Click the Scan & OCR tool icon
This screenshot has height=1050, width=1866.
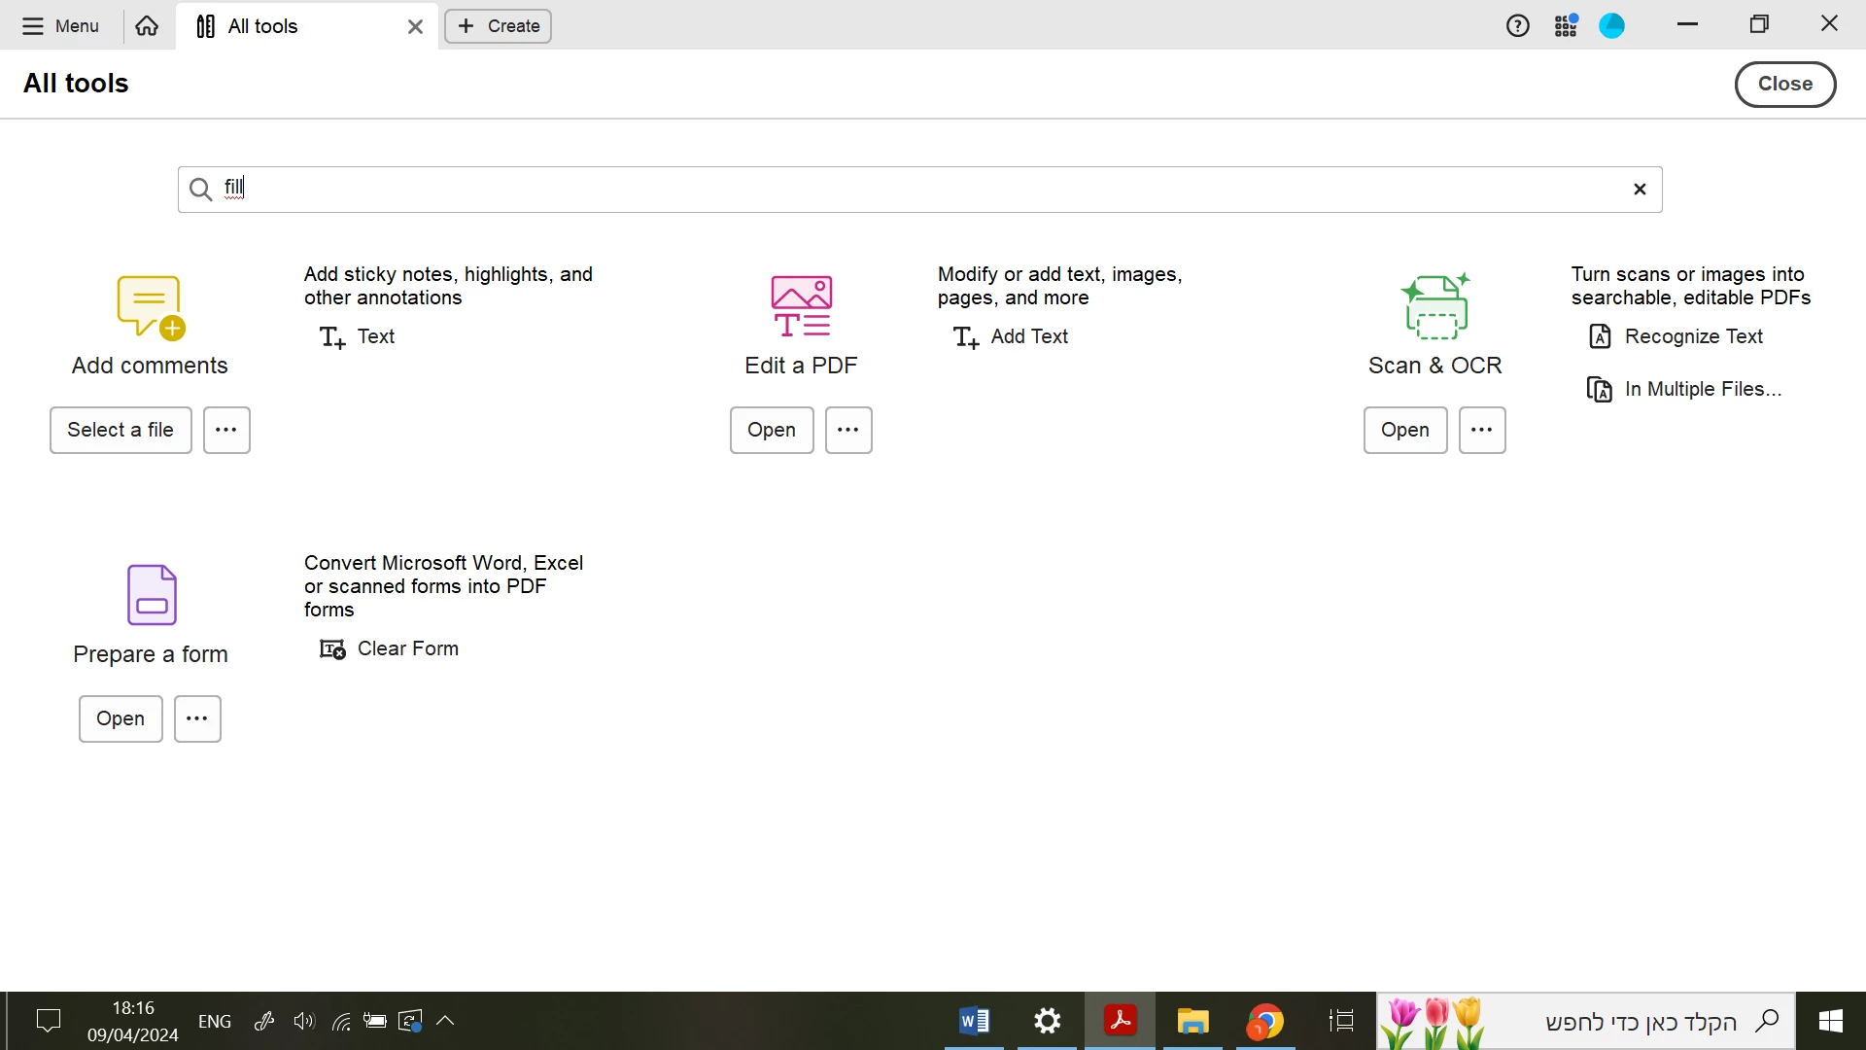1437,308
